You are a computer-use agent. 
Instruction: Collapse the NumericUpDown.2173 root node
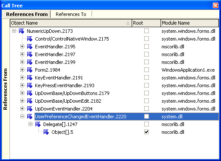[14, 31]
